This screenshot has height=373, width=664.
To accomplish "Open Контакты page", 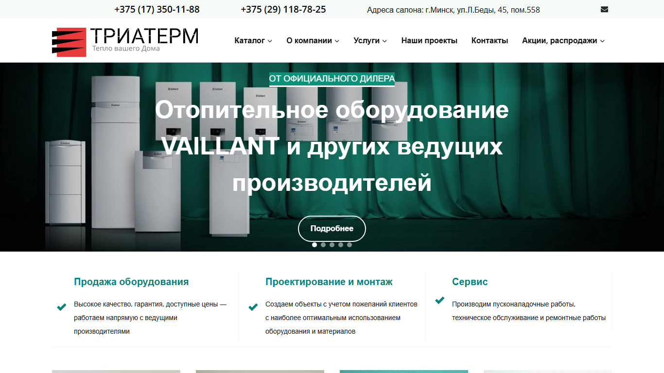I will [490, 41].
